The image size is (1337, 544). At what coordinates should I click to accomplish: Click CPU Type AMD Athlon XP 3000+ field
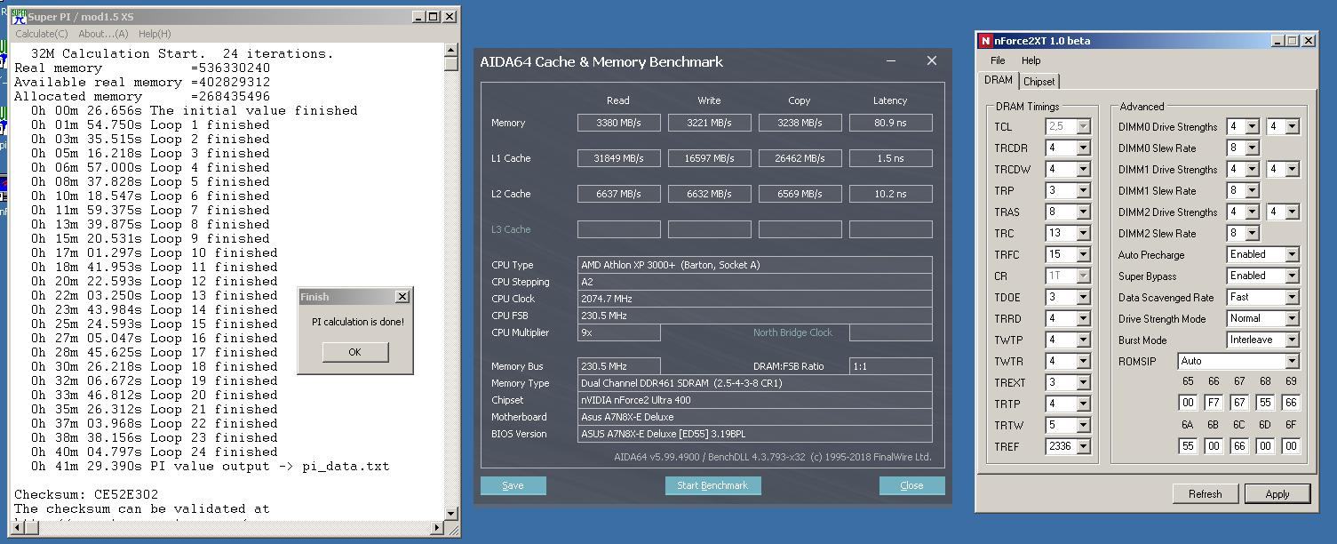tap(754, 265)
